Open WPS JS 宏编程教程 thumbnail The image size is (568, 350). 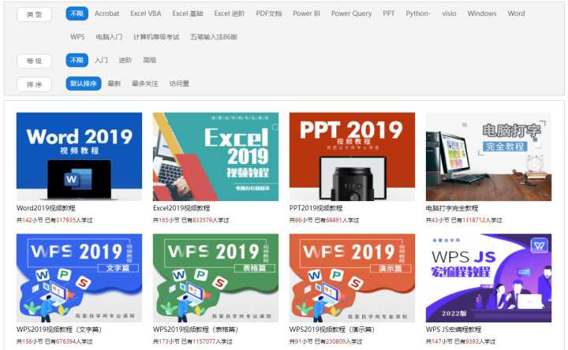pos(488,278)
